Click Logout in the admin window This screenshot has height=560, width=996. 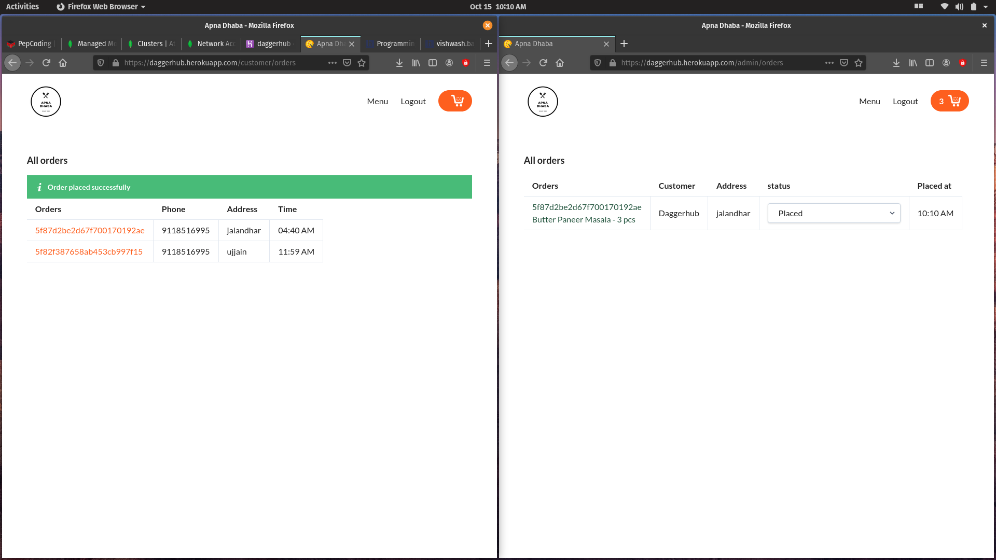[x=905, y=102]
